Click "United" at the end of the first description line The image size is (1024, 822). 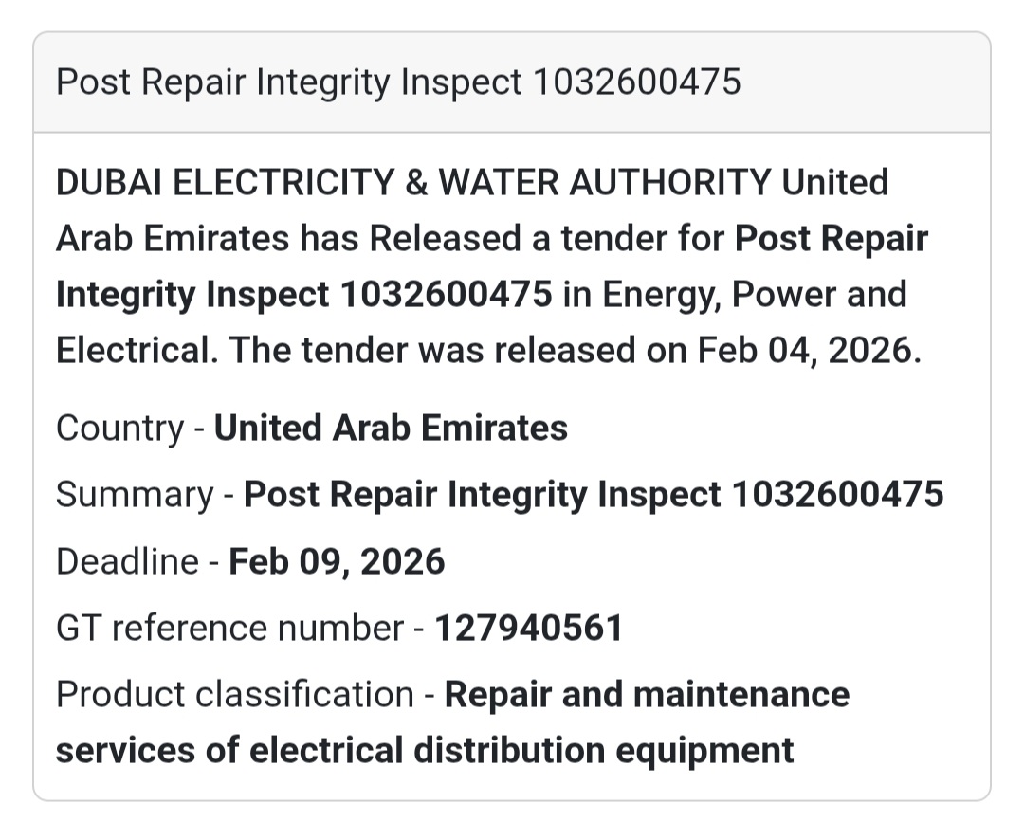834,182
